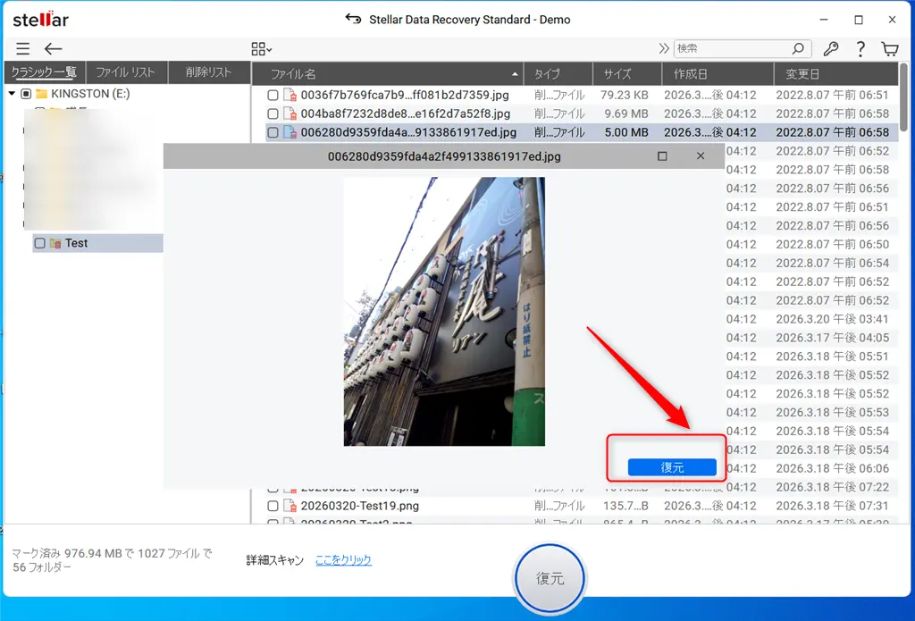Check the Test folder checkbox
Image resolution: width=915 pixels, height=621 pixels.
39,242
